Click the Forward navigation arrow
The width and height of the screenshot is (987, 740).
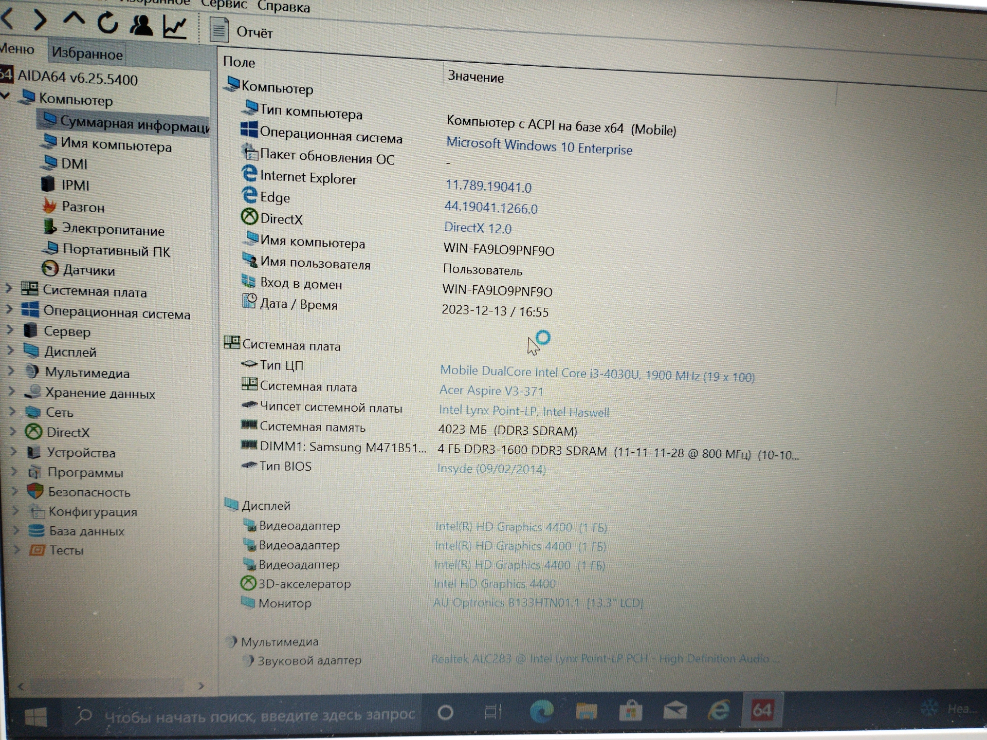click(x=40, y=20)
